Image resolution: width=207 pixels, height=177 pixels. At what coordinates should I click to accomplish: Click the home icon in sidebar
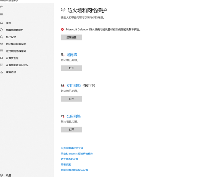1,23
